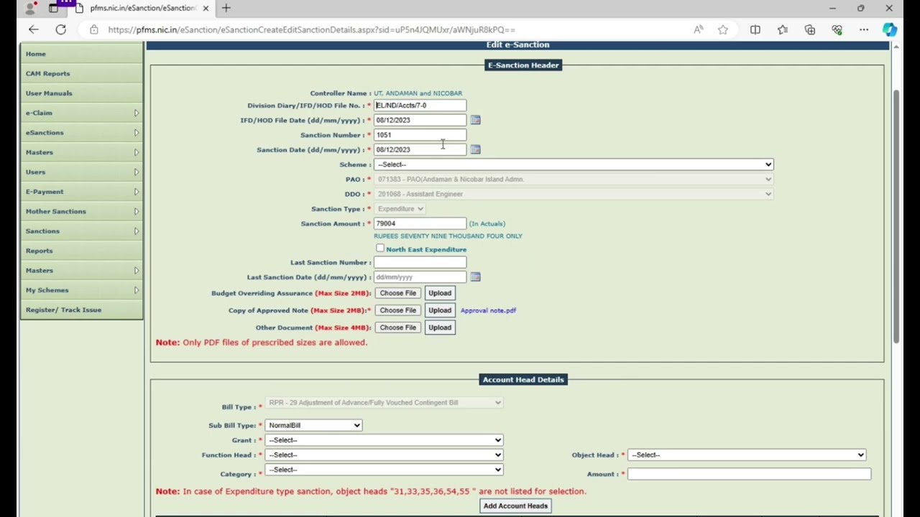Upload Budget Overriding Assurance file

pos(440,293)
